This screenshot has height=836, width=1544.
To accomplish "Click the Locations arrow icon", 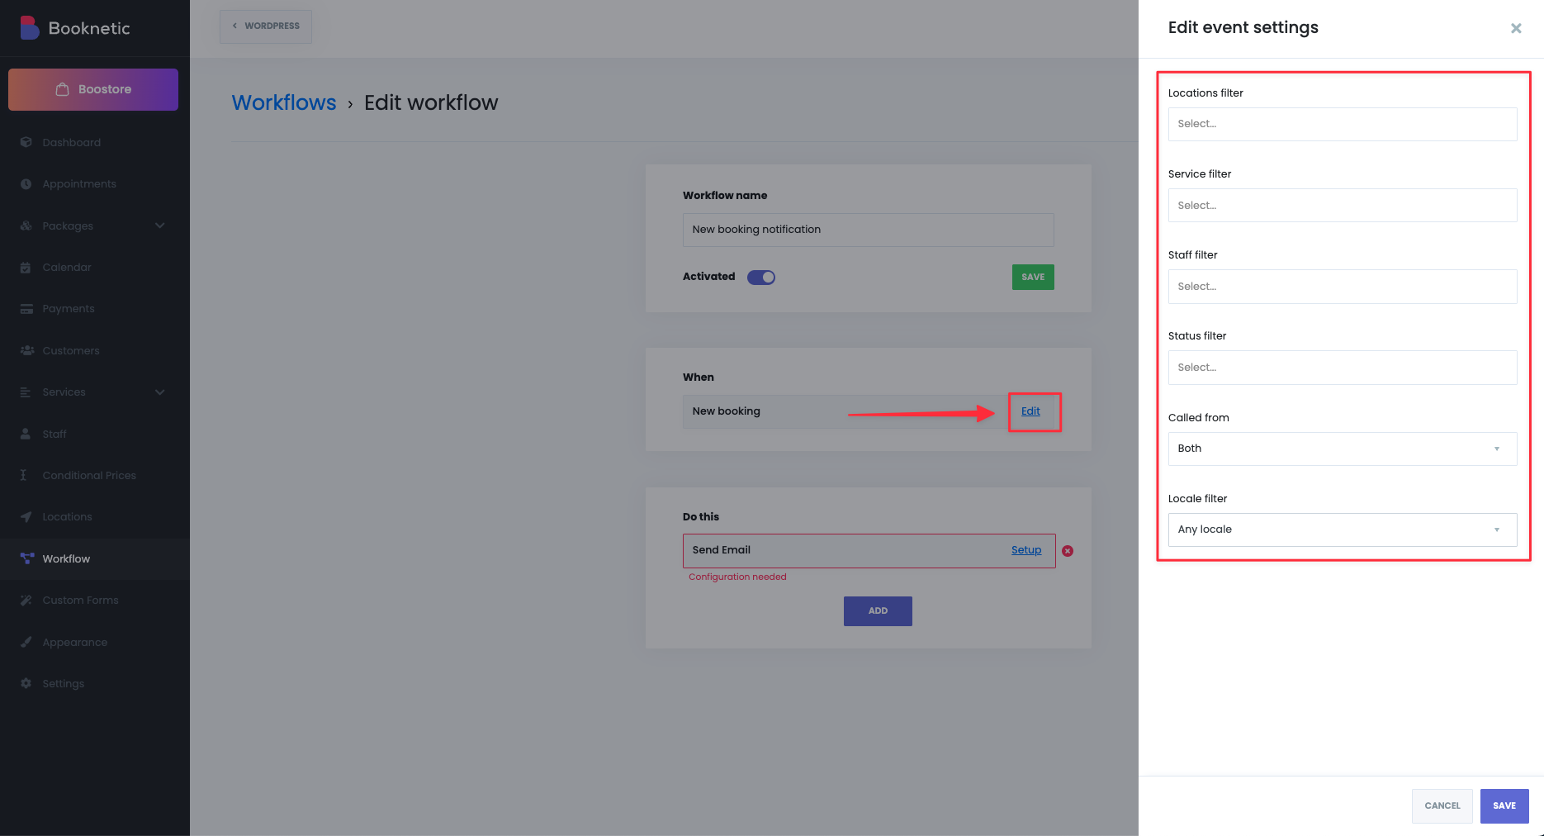I will pyautogui.click(x=26, y=516).
